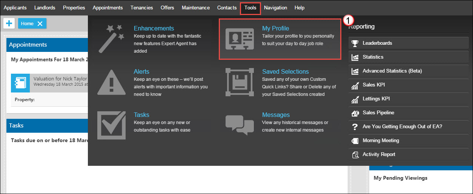The height and width of the screenshot is (194, 473).
Task: Open the Landlords menu
Action: click(x=45, y=8)
